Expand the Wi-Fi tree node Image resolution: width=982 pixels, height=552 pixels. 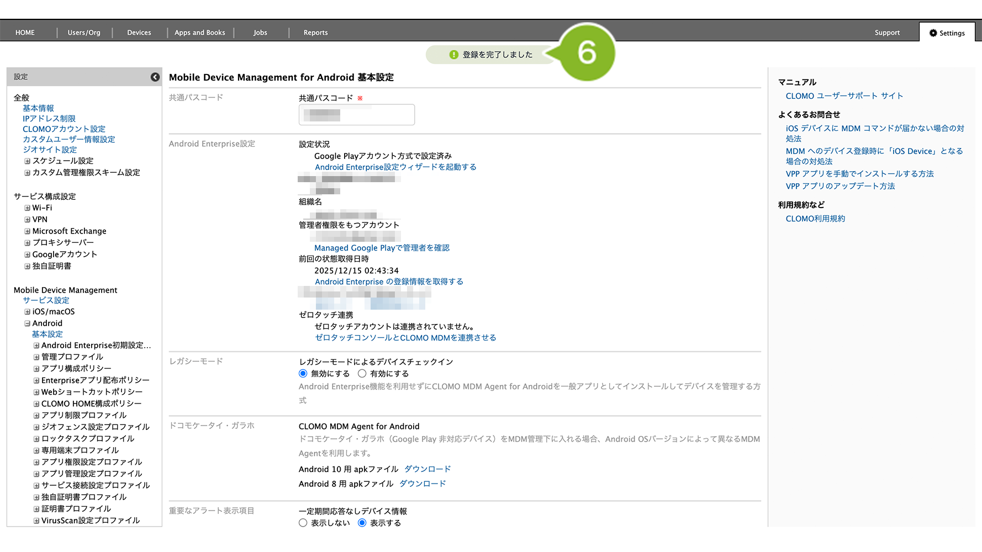pos(27,208)
